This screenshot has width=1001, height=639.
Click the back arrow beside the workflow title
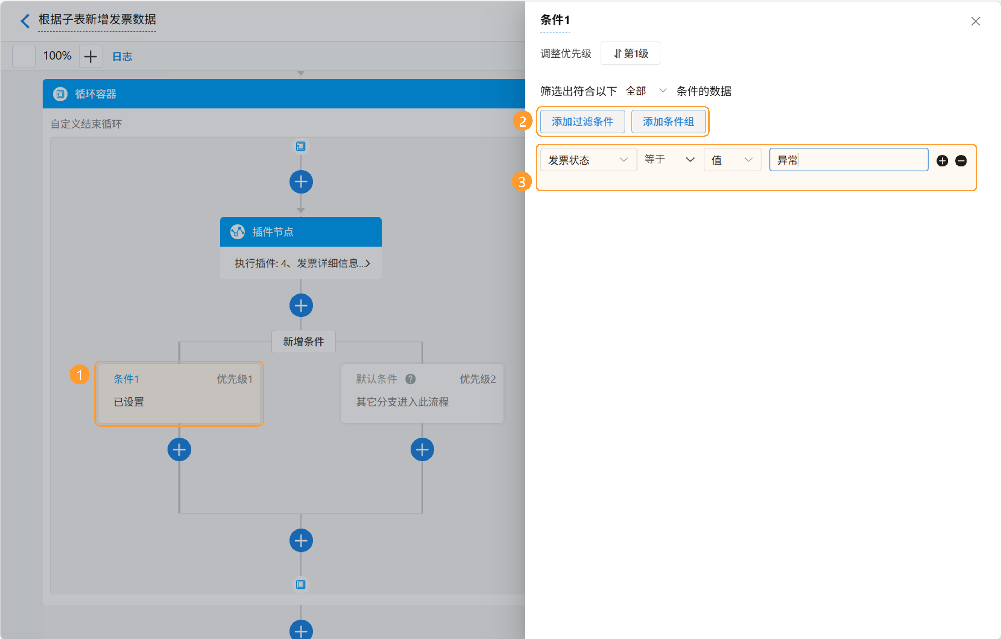(25, 20)
